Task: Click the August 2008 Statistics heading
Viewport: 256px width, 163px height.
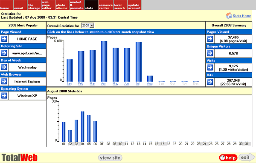Action: 65,91
